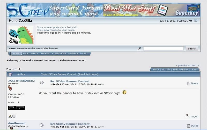Click the PRINT button

(194, 70)
